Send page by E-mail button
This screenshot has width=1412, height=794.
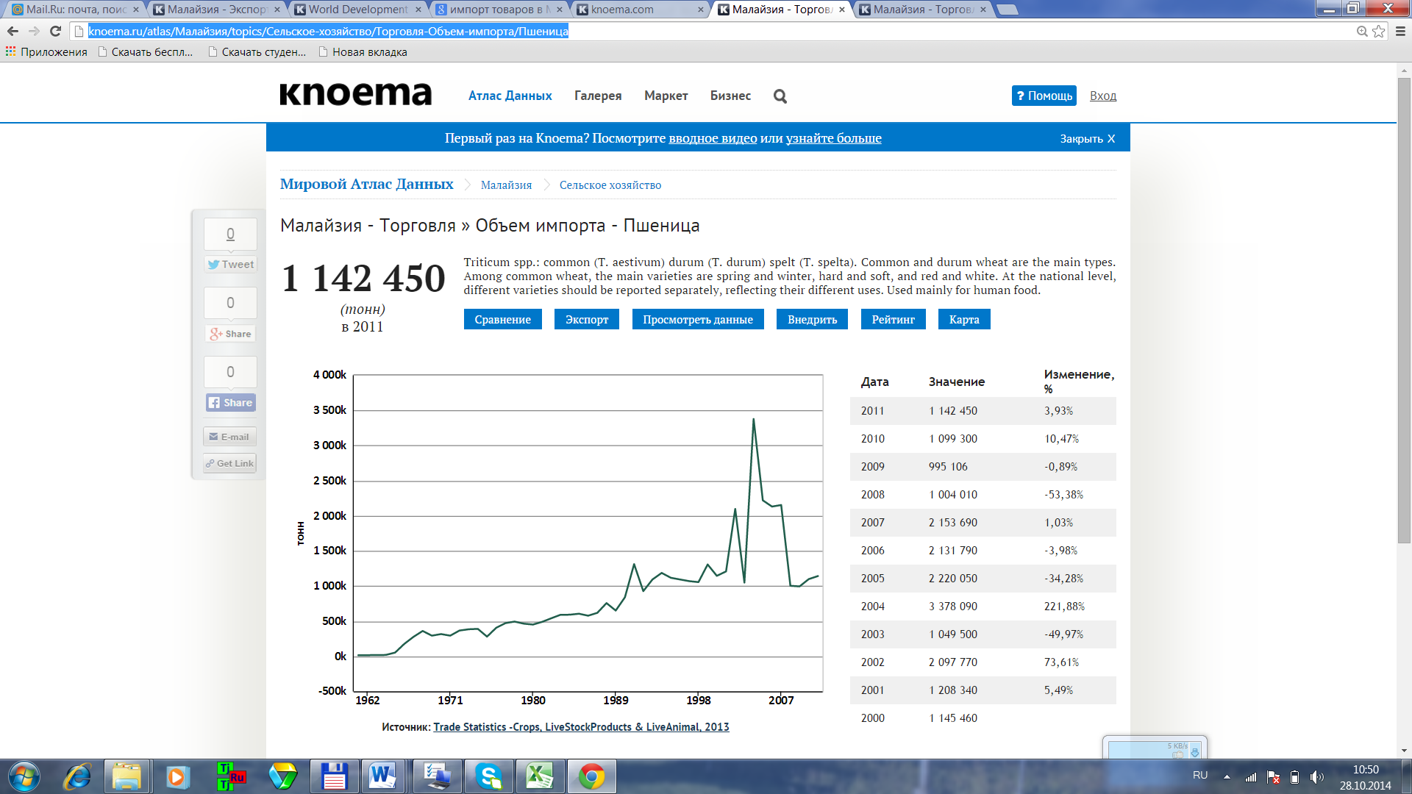click(230, 437)
